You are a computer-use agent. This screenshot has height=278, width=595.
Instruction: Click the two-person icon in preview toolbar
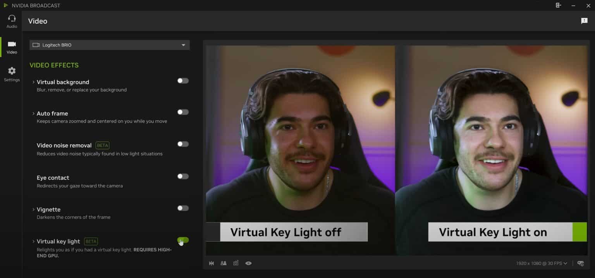pyautogui.click(x=224, y=263)
